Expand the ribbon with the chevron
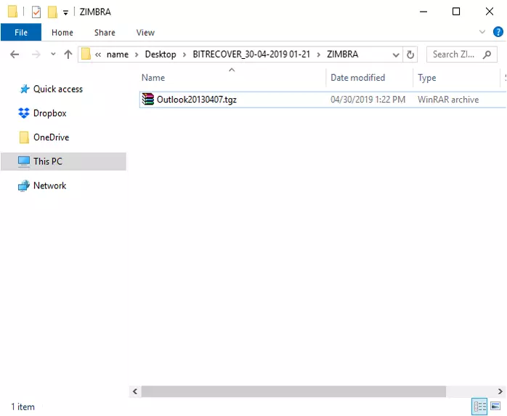This screenshot has width=507, height=416. [482, 32]
